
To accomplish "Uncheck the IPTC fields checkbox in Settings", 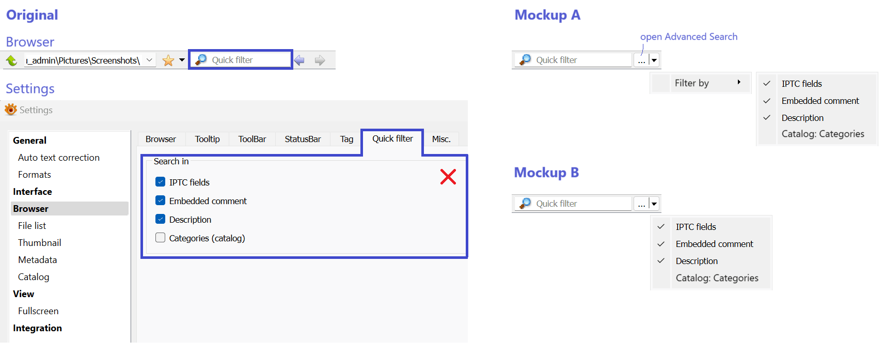I will (x=161, y=182).
